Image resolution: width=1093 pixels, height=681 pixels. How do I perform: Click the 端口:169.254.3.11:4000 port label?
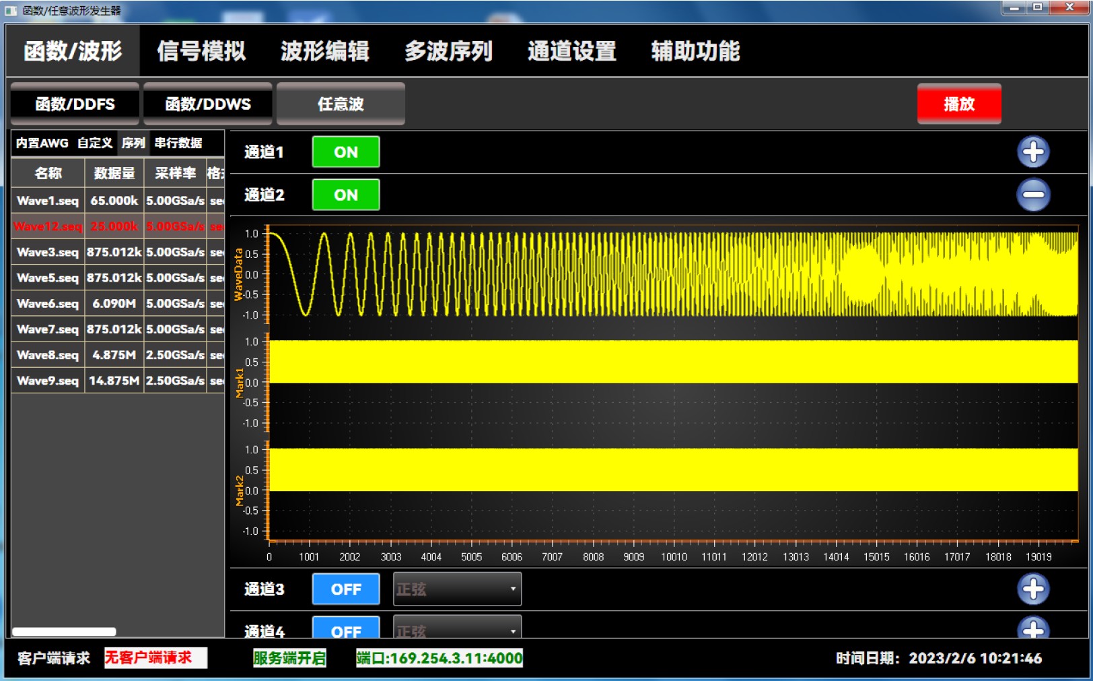(439, 658)
